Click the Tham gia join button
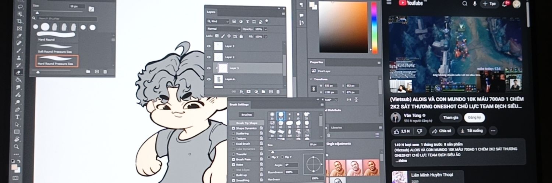552x183 pixels. 450,118
